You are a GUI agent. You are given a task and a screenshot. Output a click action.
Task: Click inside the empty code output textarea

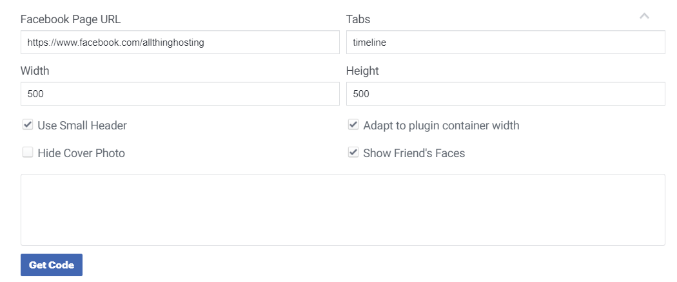[342, 209]
